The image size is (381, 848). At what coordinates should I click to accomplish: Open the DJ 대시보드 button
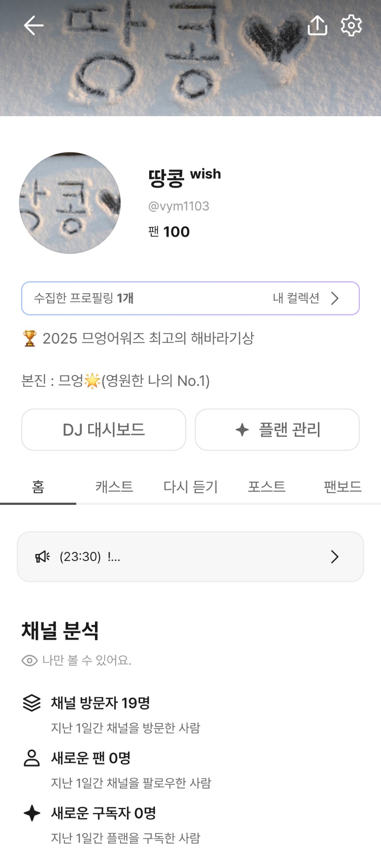(104, 429)
